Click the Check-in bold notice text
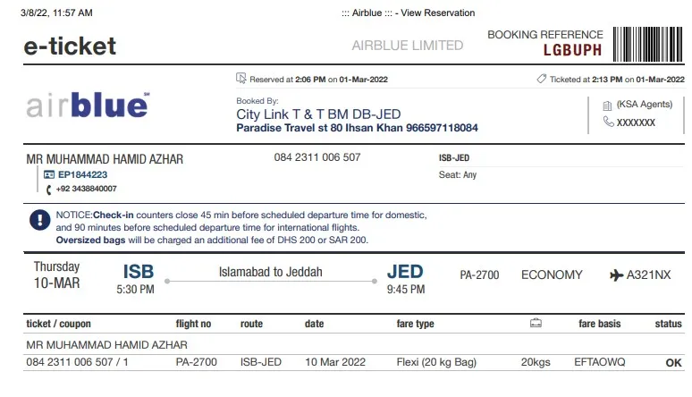The image size is (692, 397). coord(113,215)
